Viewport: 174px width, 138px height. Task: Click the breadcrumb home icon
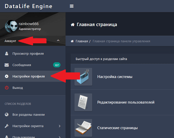point(72,41)
